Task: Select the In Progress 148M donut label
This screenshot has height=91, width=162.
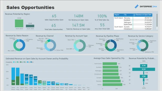Action: click(x=29, y=40)
